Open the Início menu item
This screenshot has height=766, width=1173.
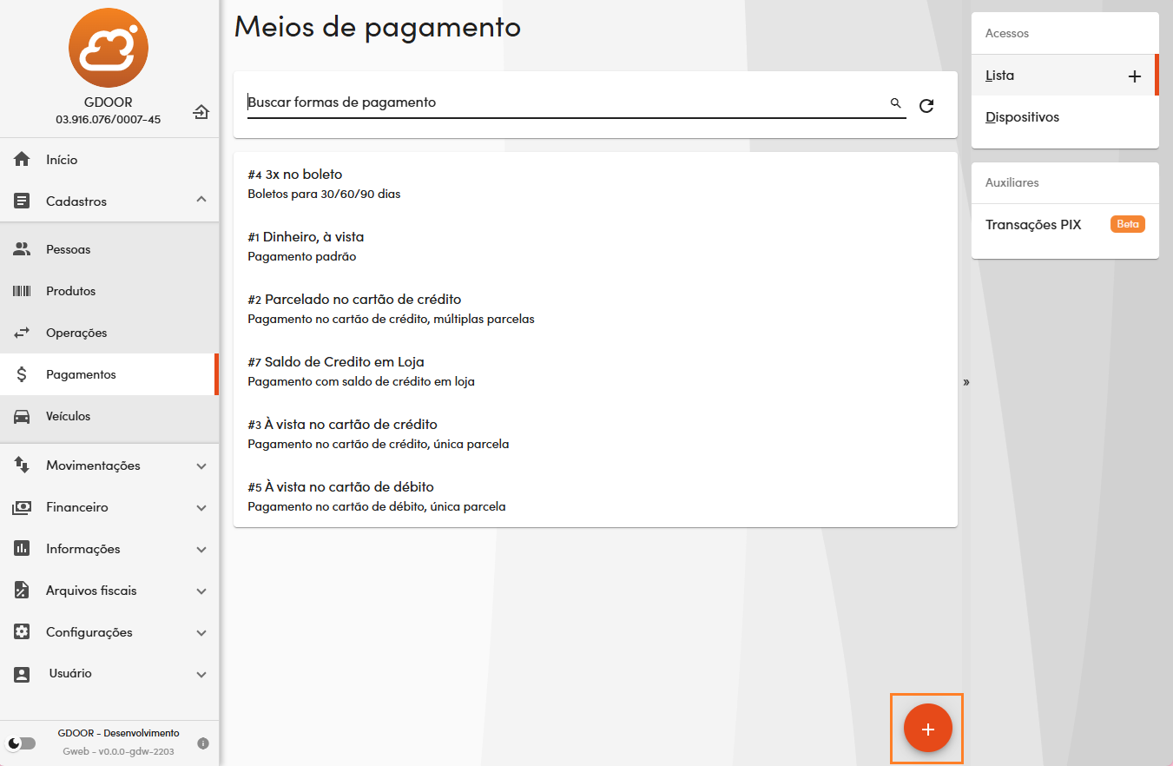(109, 160)
